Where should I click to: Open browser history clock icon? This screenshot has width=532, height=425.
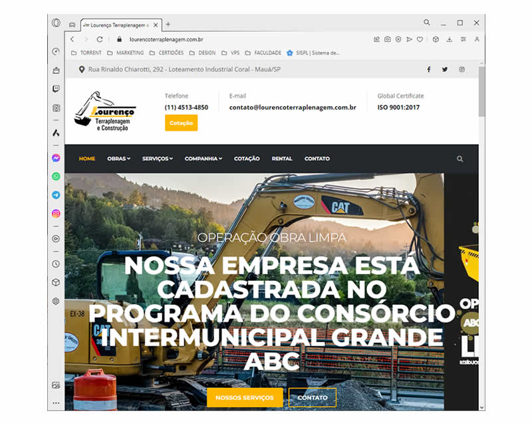coord(56,264)
